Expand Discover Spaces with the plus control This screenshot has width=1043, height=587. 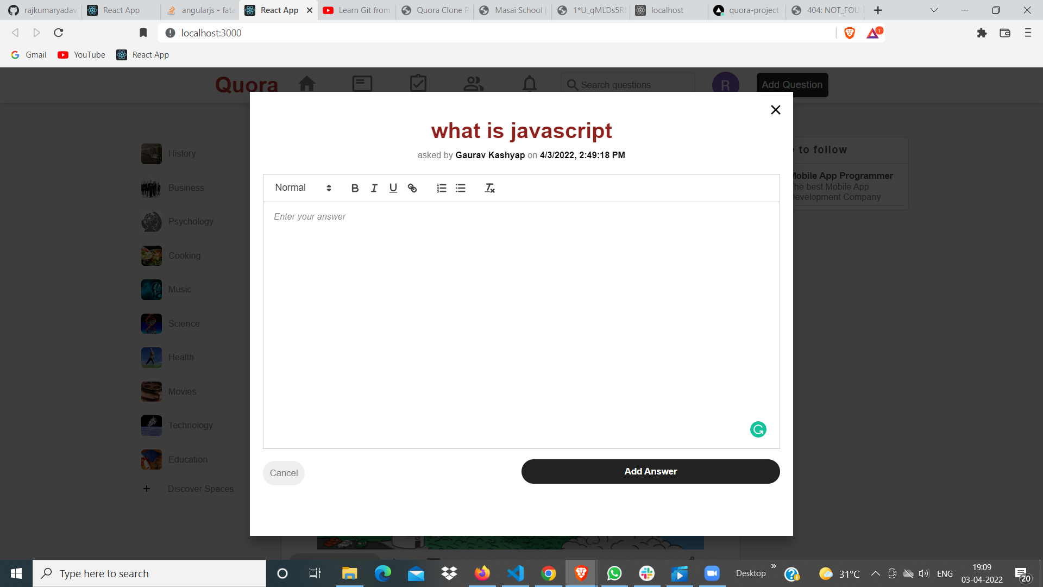146,488
